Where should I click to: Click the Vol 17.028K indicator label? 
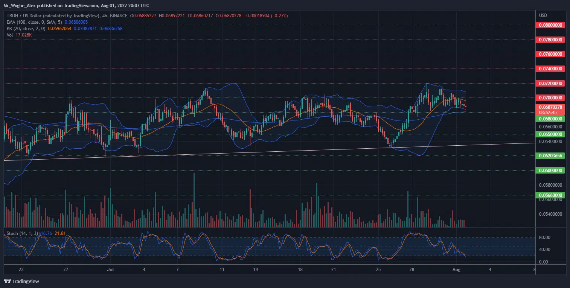click(x=18, y=35)
